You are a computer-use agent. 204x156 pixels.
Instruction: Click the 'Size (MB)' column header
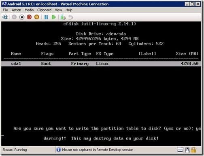pyautogui.click(x=187, y=54)
